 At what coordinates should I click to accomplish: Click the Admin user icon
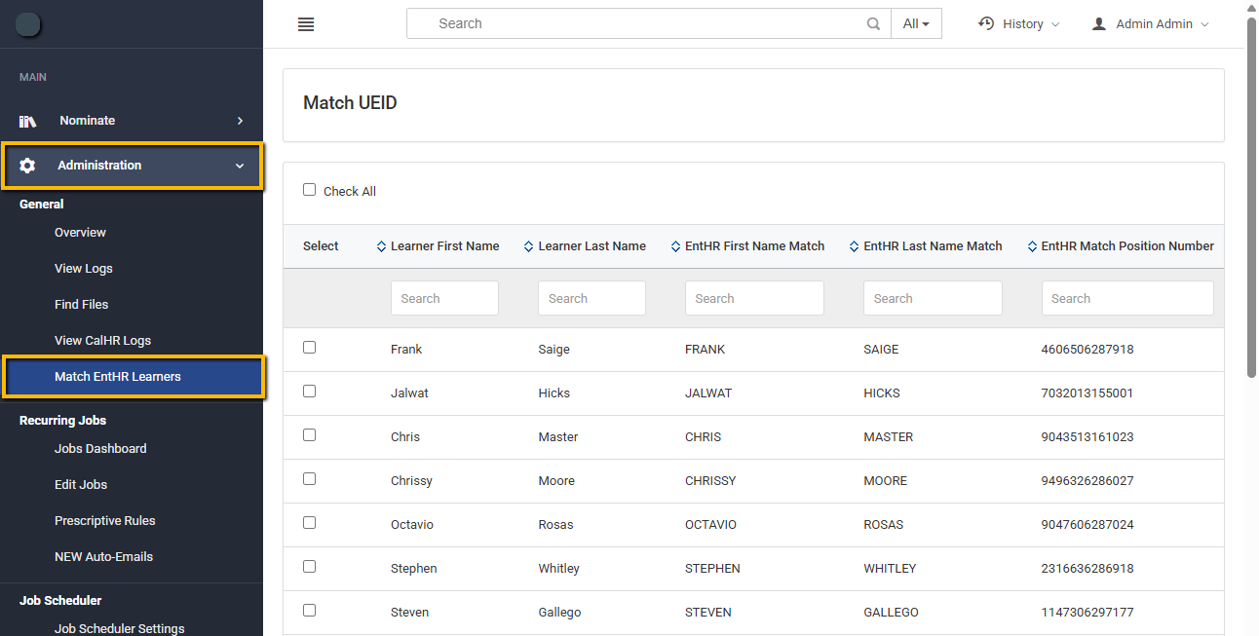[1100, 23]
